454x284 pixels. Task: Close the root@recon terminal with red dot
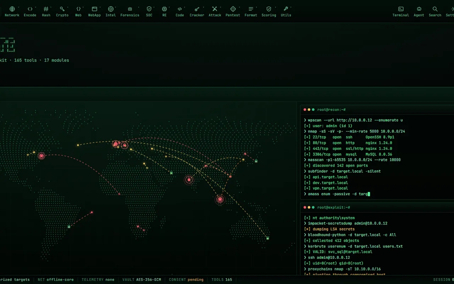305,110
